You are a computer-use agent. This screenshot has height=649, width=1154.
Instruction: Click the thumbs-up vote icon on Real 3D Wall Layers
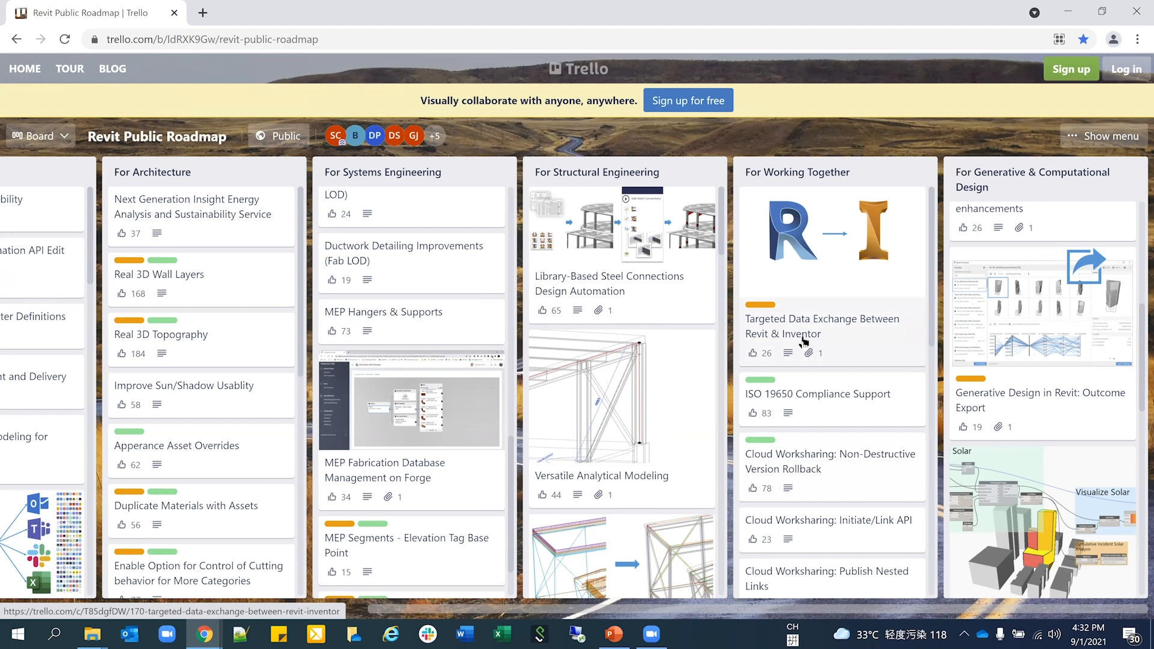pos(122,293)
